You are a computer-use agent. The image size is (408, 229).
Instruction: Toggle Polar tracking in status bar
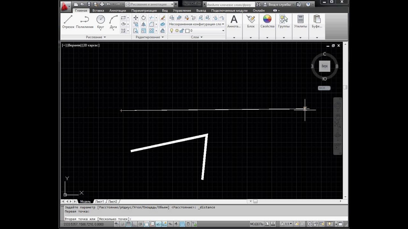coord(140,224)
